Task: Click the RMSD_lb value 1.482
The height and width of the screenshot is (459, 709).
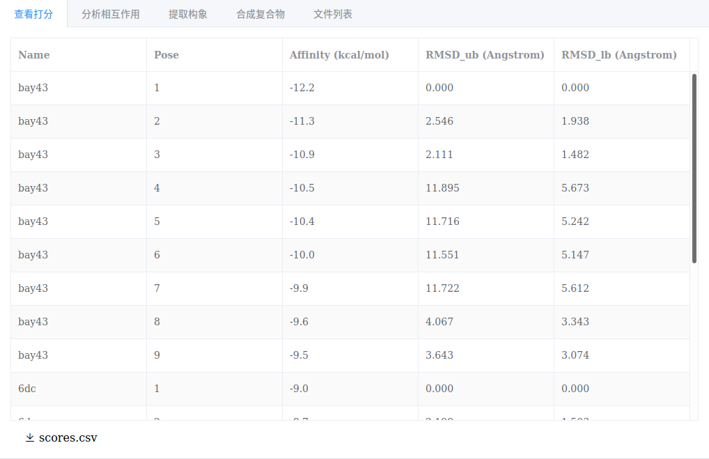Action: tap(575, 155)
